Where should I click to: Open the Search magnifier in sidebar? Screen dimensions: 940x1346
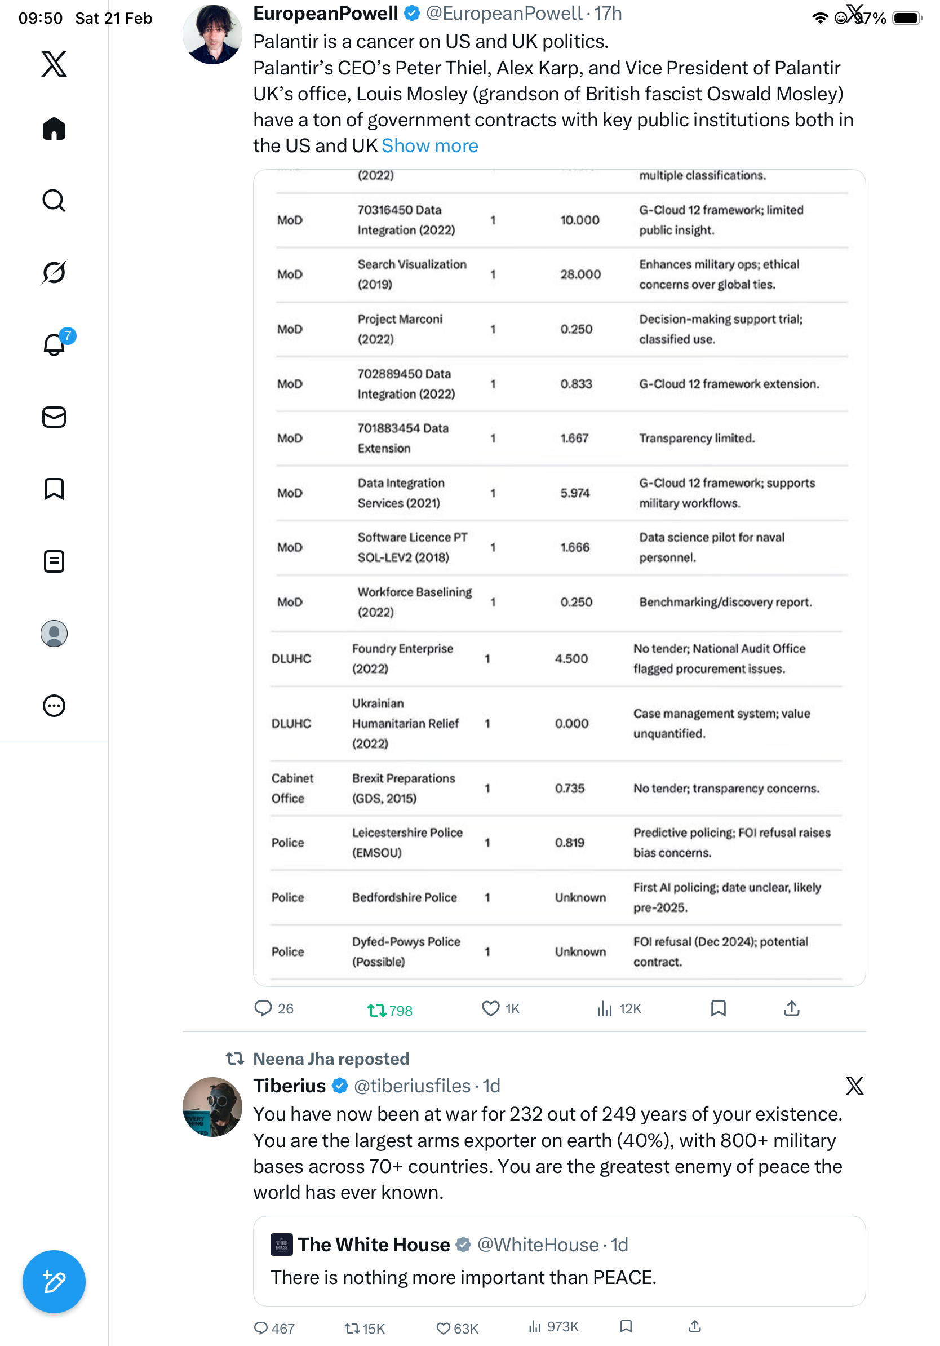pyautogui.click(x=54, y=201)
